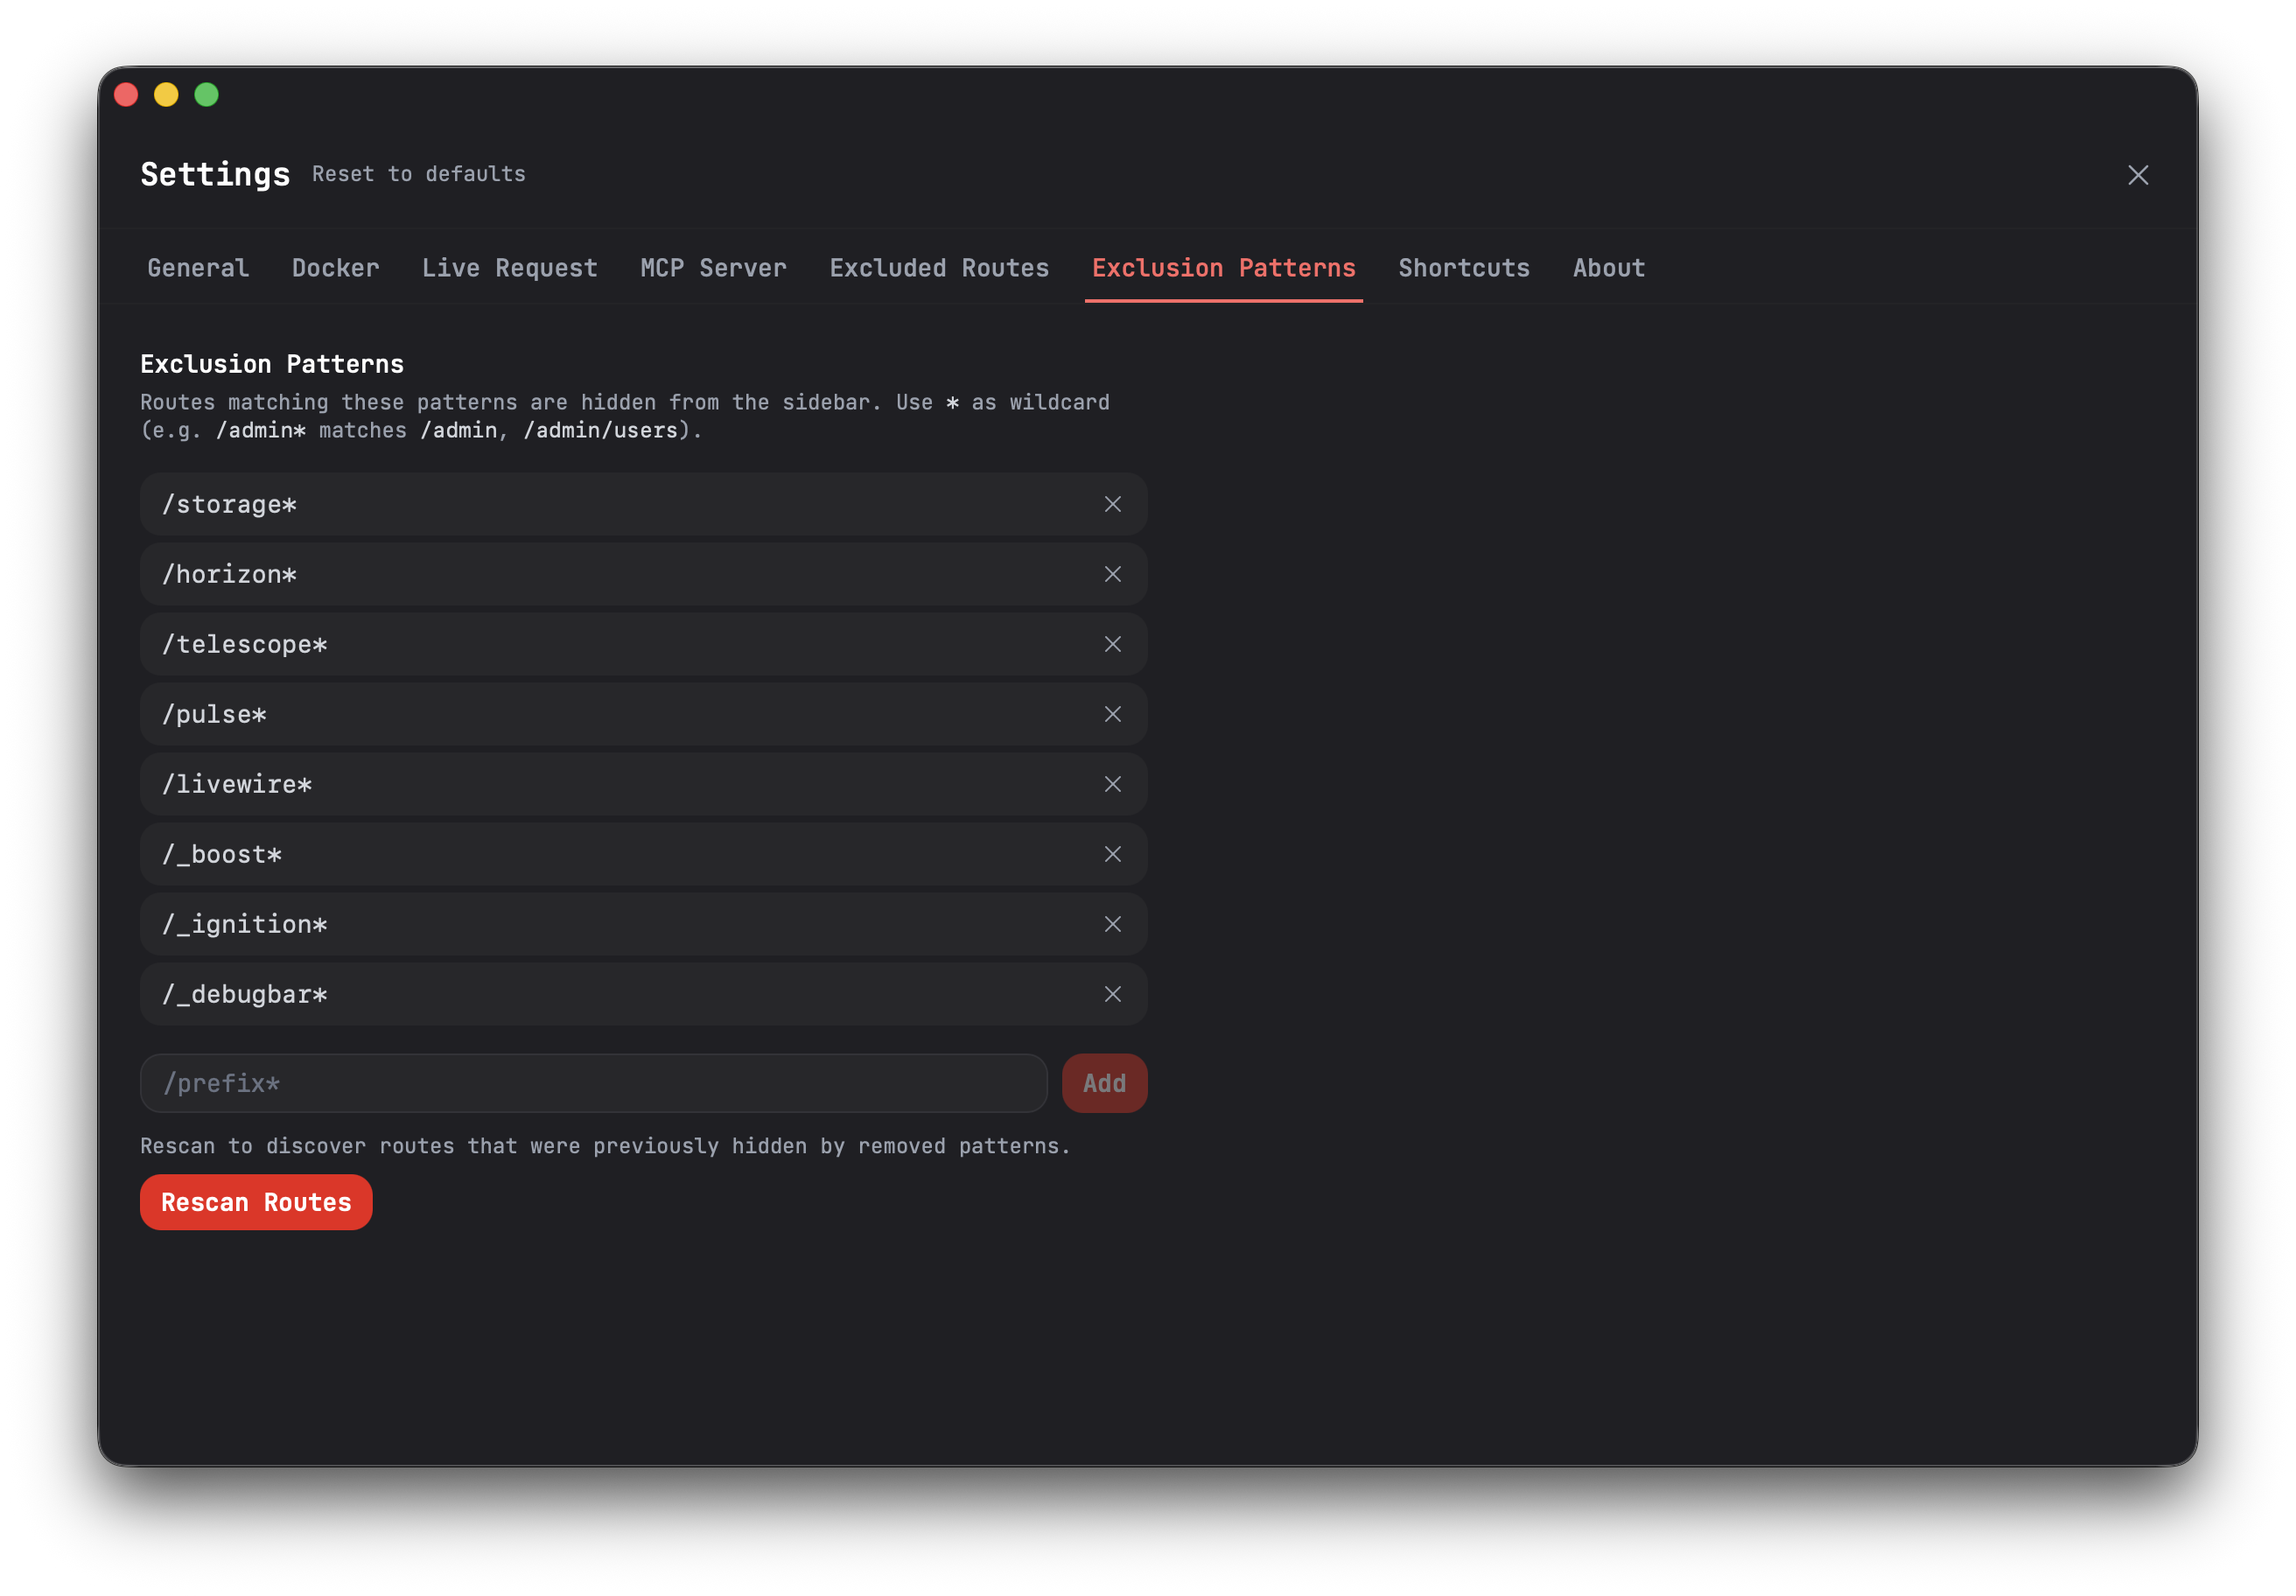Switch to the General tab

click(x=198, y=268)
